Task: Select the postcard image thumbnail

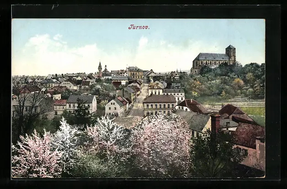Action: click(138, 98)
